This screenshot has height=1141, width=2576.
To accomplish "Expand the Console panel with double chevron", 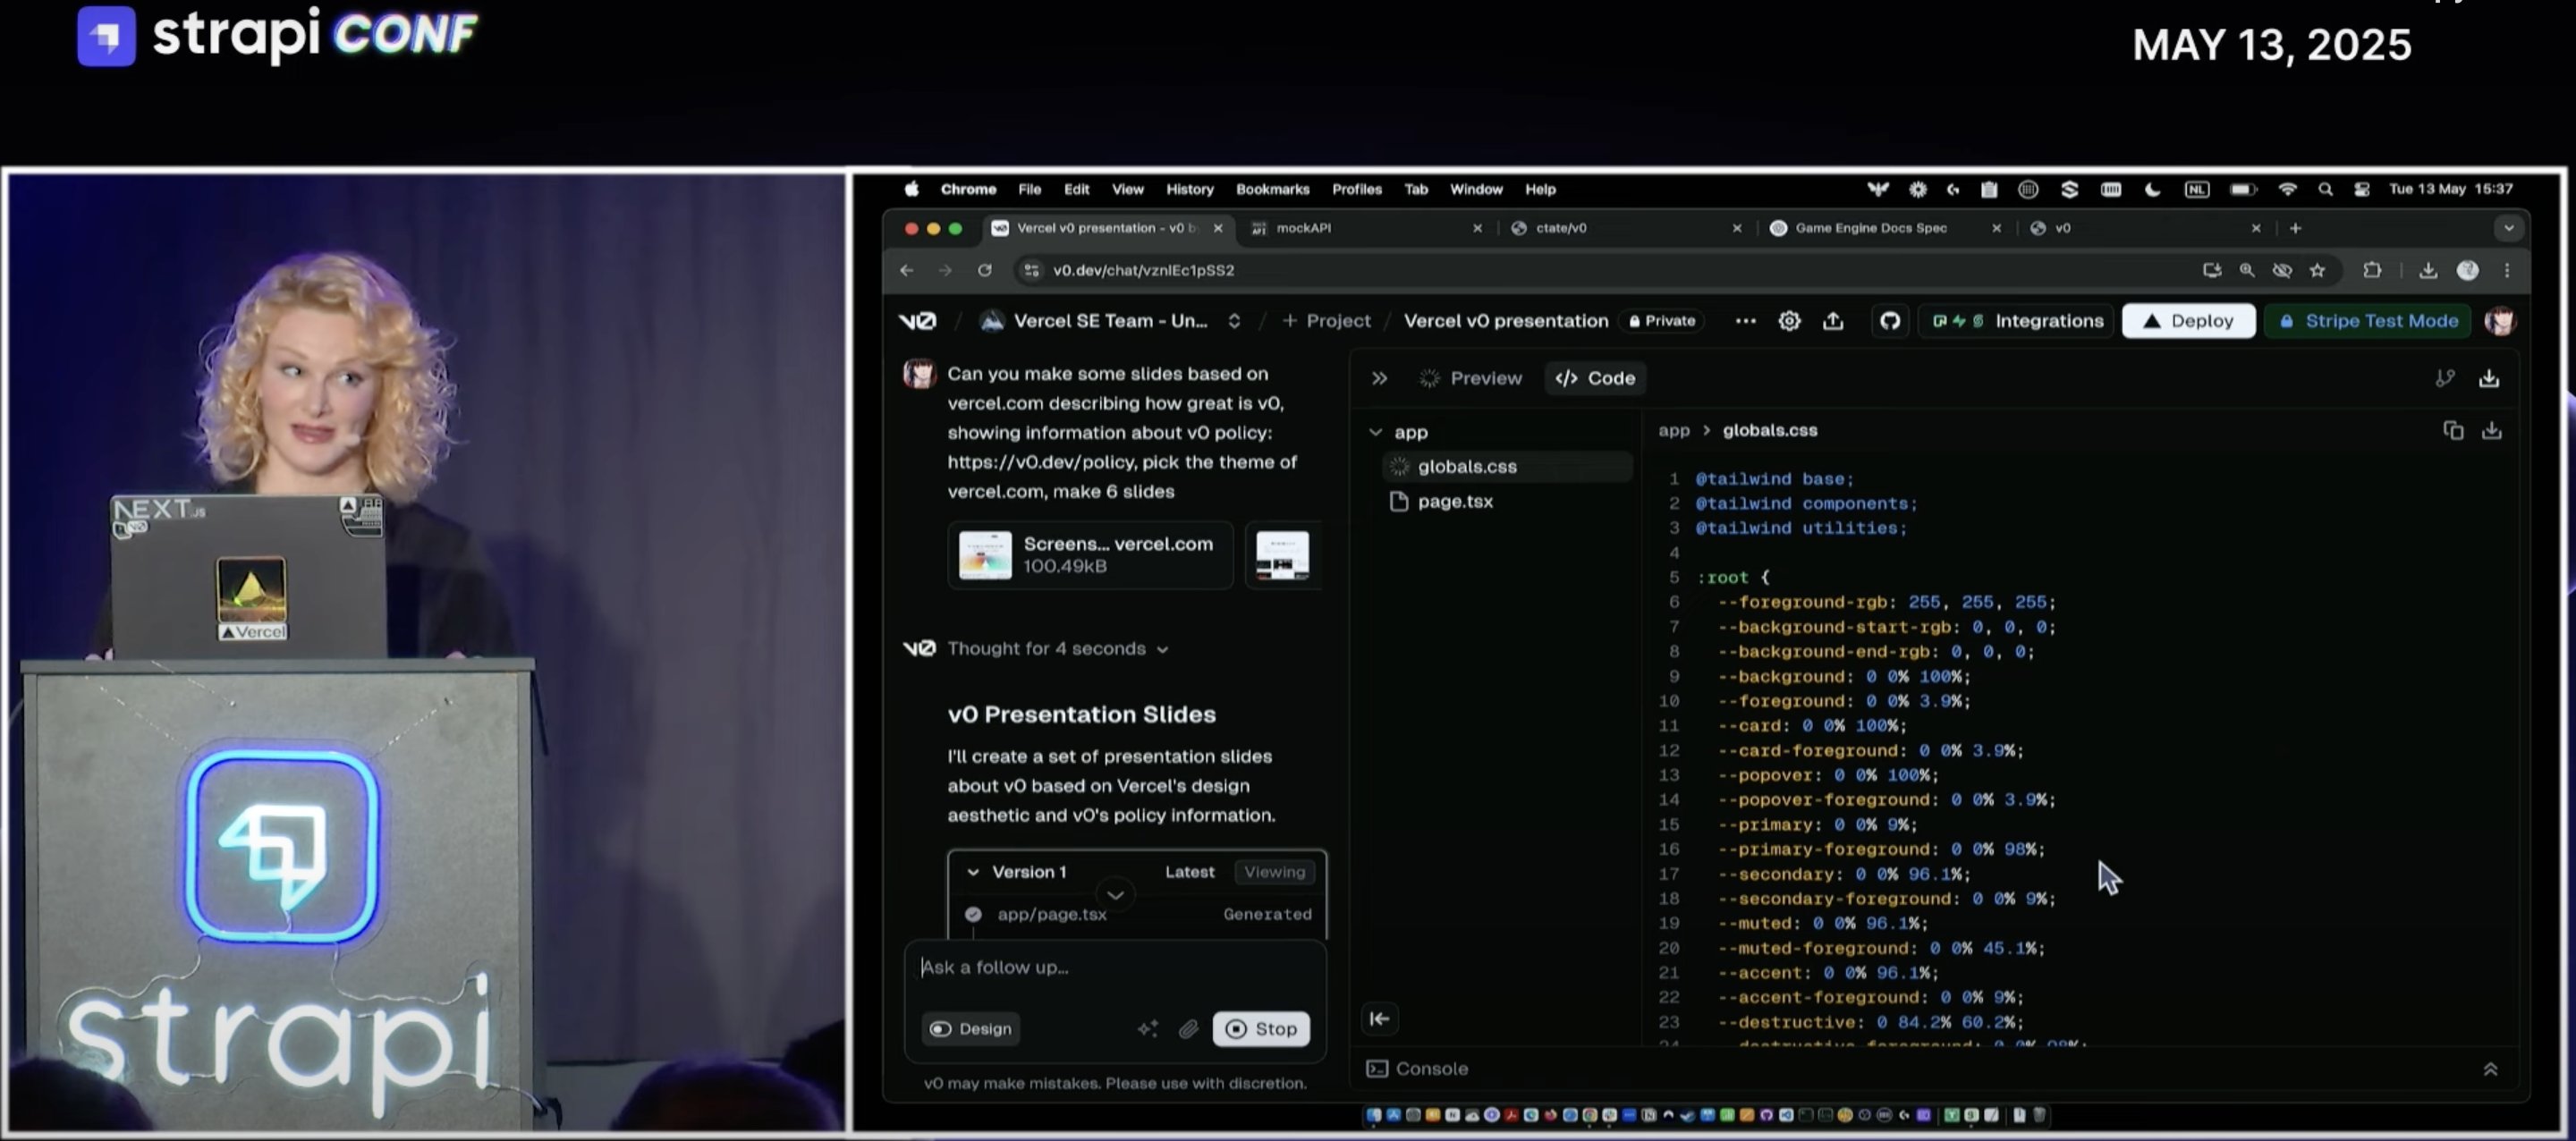I will pyautogui.click(x=2490, y=1069).
